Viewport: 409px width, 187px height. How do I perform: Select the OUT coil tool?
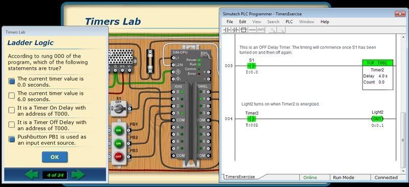(x=261, y=30)
